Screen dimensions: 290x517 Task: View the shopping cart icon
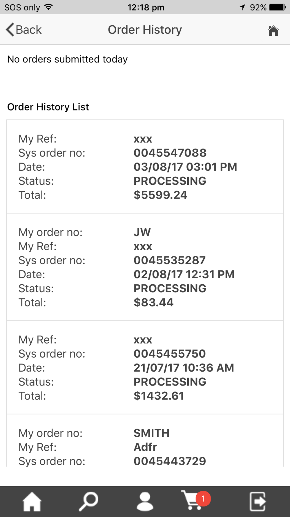pos(192,501)
